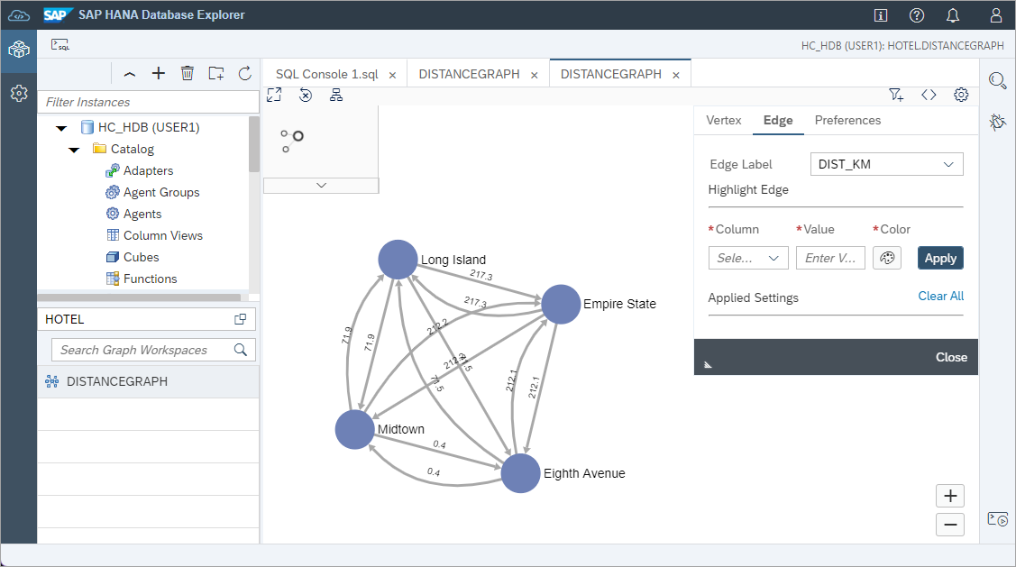
Task: Open the debugger bug icon
Action: pyautogui.click(x=997, y=121)
